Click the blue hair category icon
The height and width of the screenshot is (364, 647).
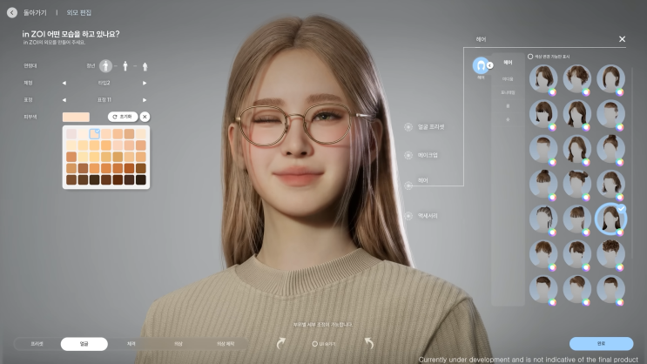[481, 65]
